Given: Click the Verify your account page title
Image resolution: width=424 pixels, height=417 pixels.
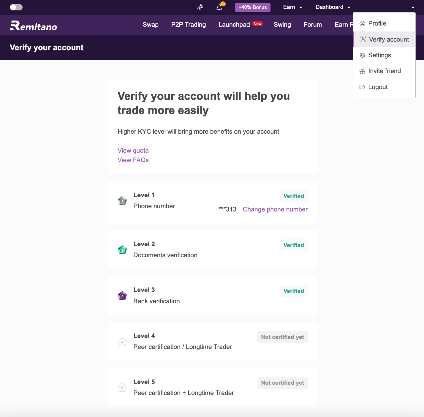Looking at the screenshot, I should pos(47,48).
